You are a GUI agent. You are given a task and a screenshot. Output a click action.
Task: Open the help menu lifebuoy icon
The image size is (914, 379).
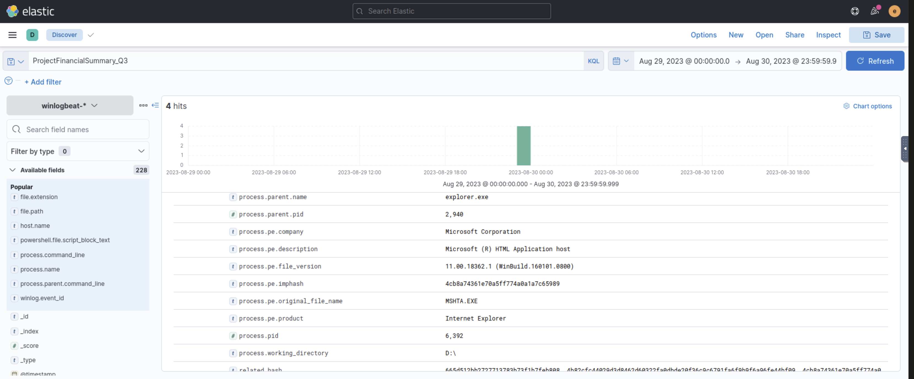[x=855, y=11]
